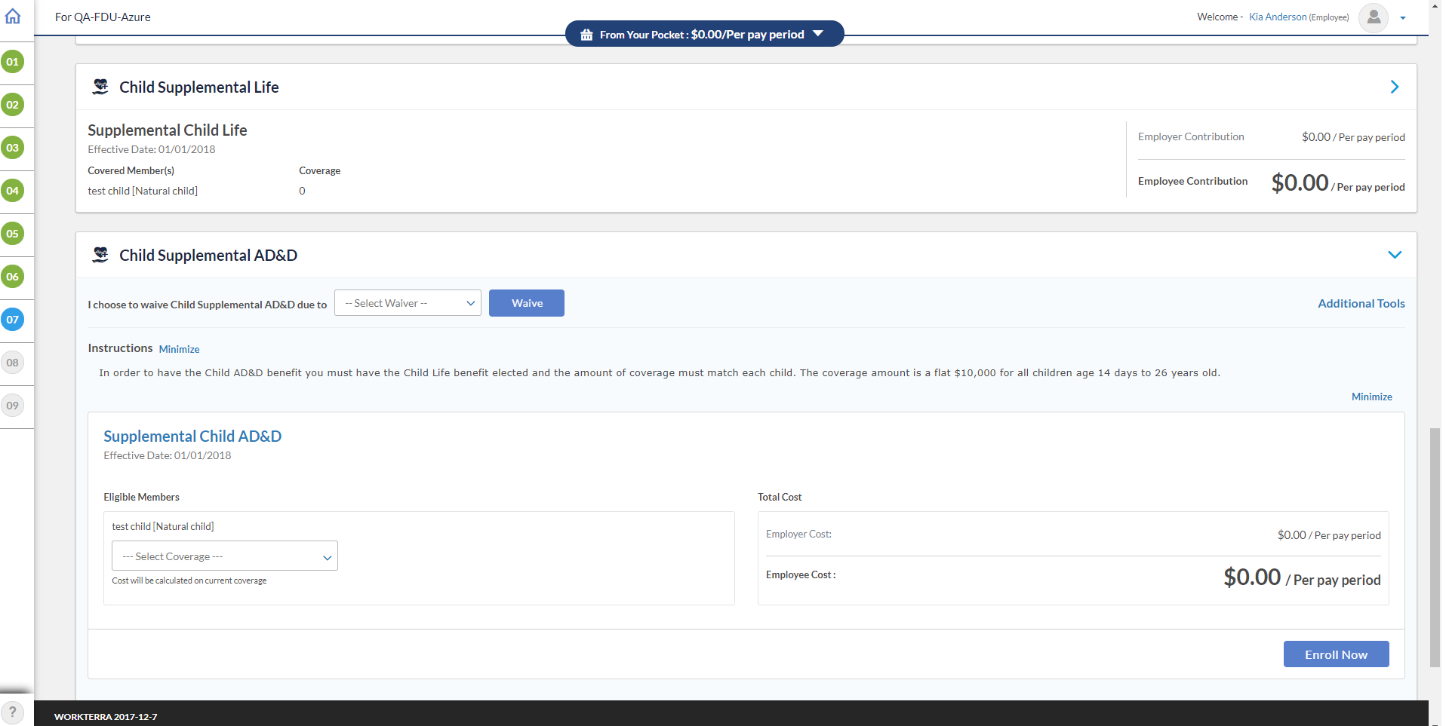The image size is (1449, 726).
Task: Select step 04 in the sidebar
Action: 13,191
